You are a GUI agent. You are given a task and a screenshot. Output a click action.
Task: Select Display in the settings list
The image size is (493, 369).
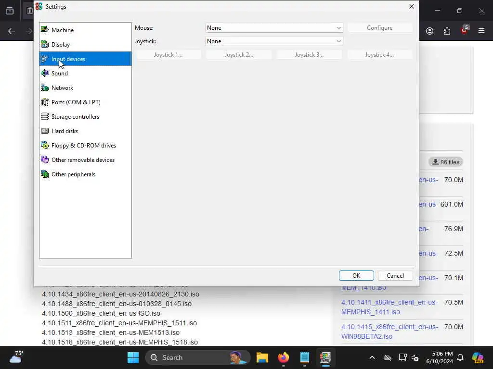point(85,44)
